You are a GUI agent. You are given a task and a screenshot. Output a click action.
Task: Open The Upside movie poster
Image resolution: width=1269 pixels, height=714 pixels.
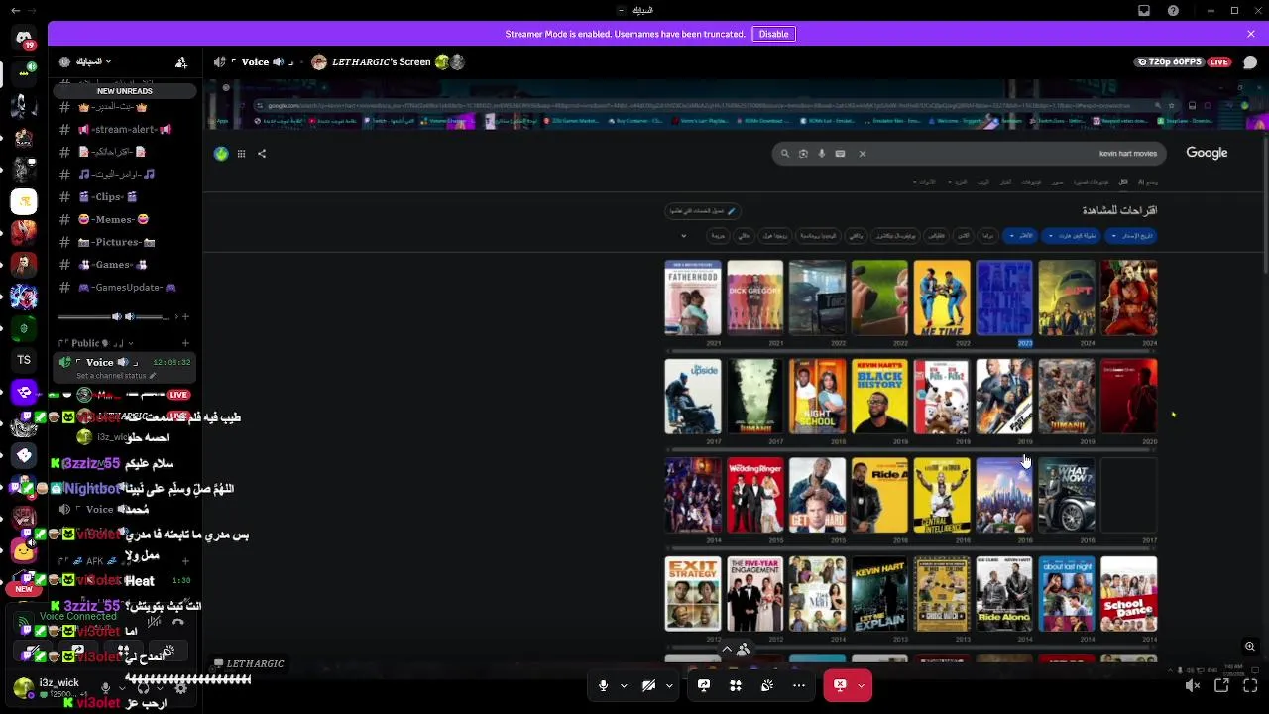(x=693, y=397)
